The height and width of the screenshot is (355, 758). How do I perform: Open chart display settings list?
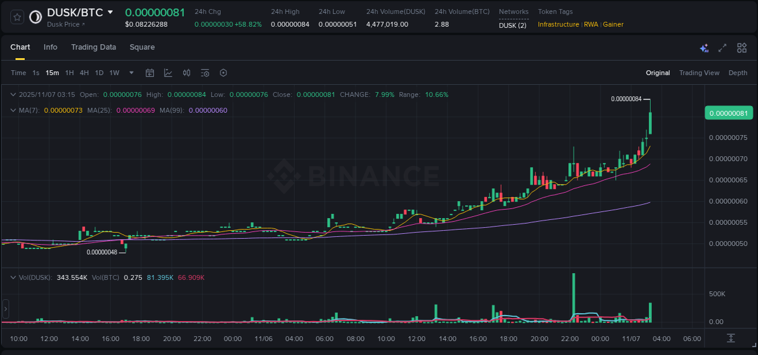point(204,73)
